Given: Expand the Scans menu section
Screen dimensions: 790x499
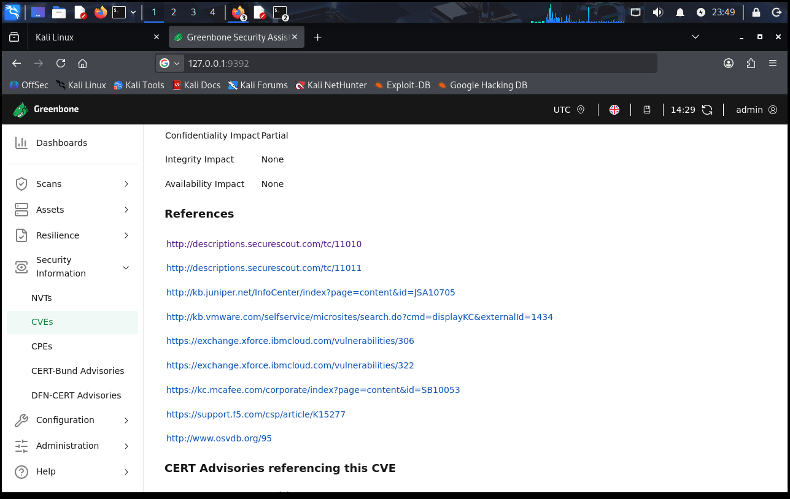Looking at the screenshot, I should pyautogui.click(x=126, y=184).
